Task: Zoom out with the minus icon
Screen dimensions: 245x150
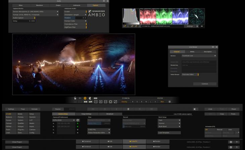Action: [96, 102]
